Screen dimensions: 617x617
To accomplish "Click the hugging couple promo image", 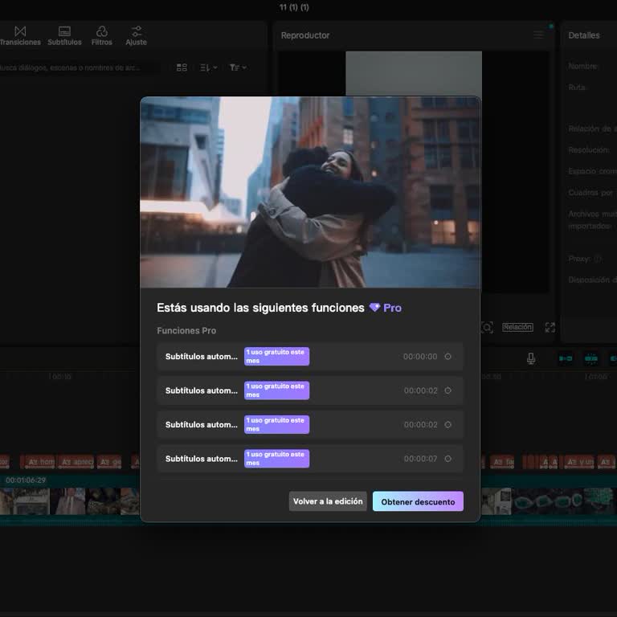I will click(310, 192).
